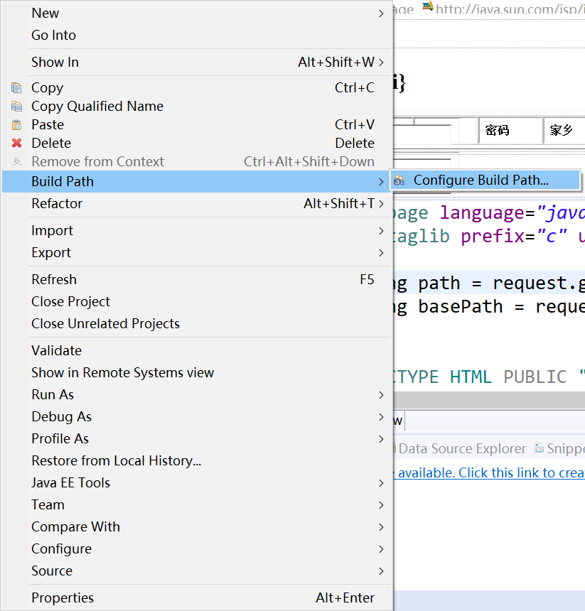Viewport: 585px width, 611px height.
Task: Click the 'basePath' variable in code
Action: click(461, 307)
